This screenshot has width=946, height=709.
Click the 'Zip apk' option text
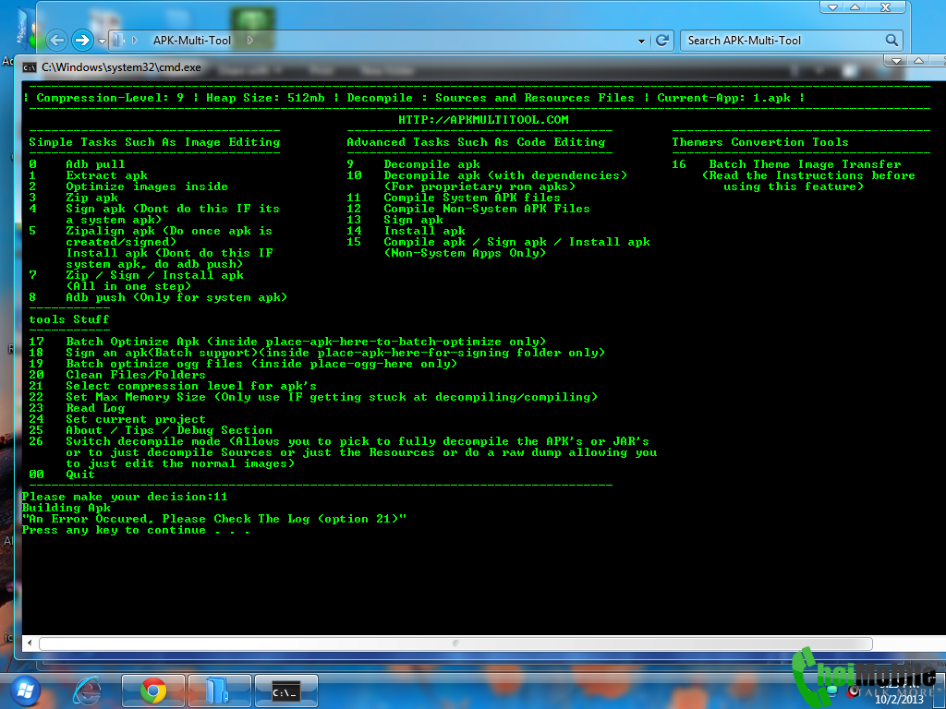(91, 198)
